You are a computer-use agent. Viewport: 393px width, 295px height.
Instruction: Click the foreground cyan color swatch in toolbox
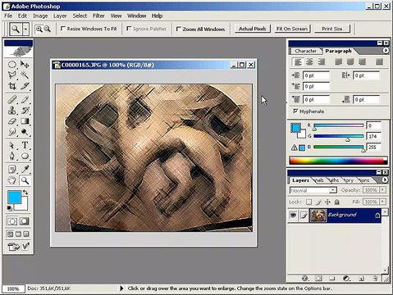click(x=14, y=197)
